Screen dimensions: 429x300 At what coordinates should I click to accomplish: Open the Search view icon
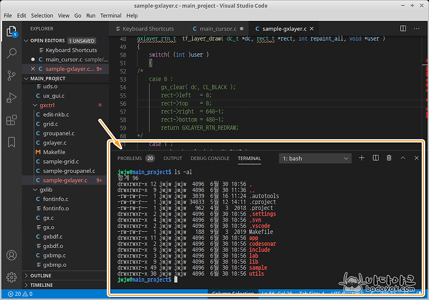pos(11,53)
